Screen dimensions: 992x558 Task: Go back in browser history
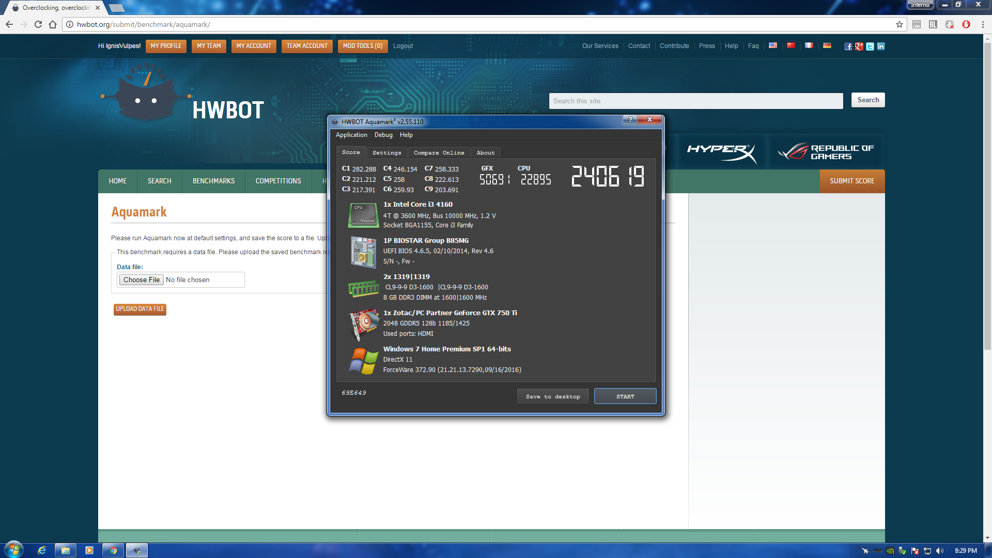click(x=9, y=24)
